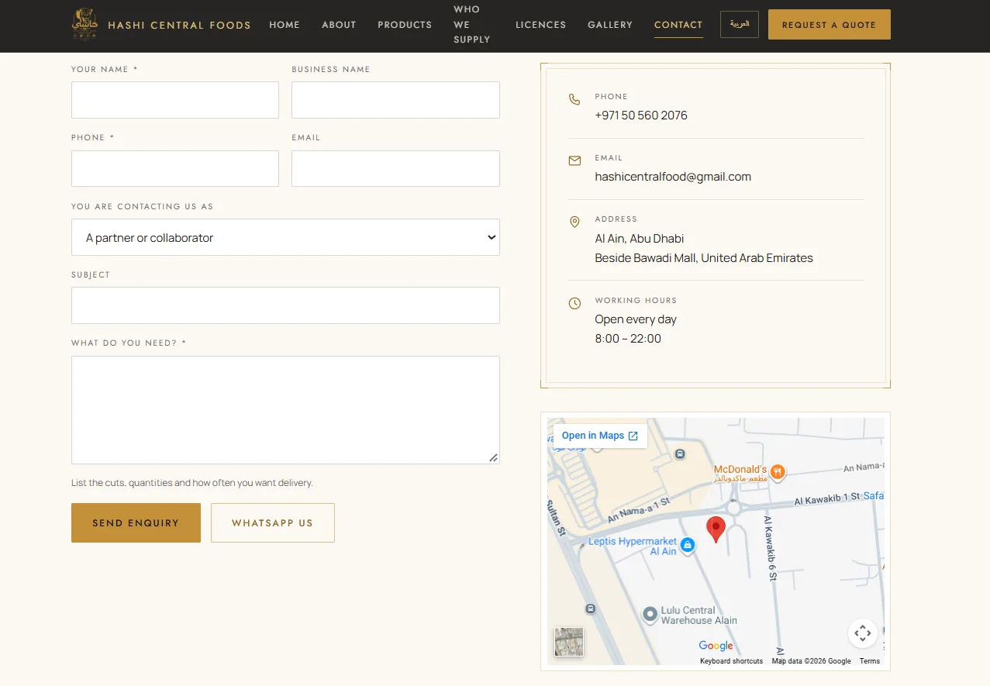Click An Nama-a 1 St road label

[638, 512]
